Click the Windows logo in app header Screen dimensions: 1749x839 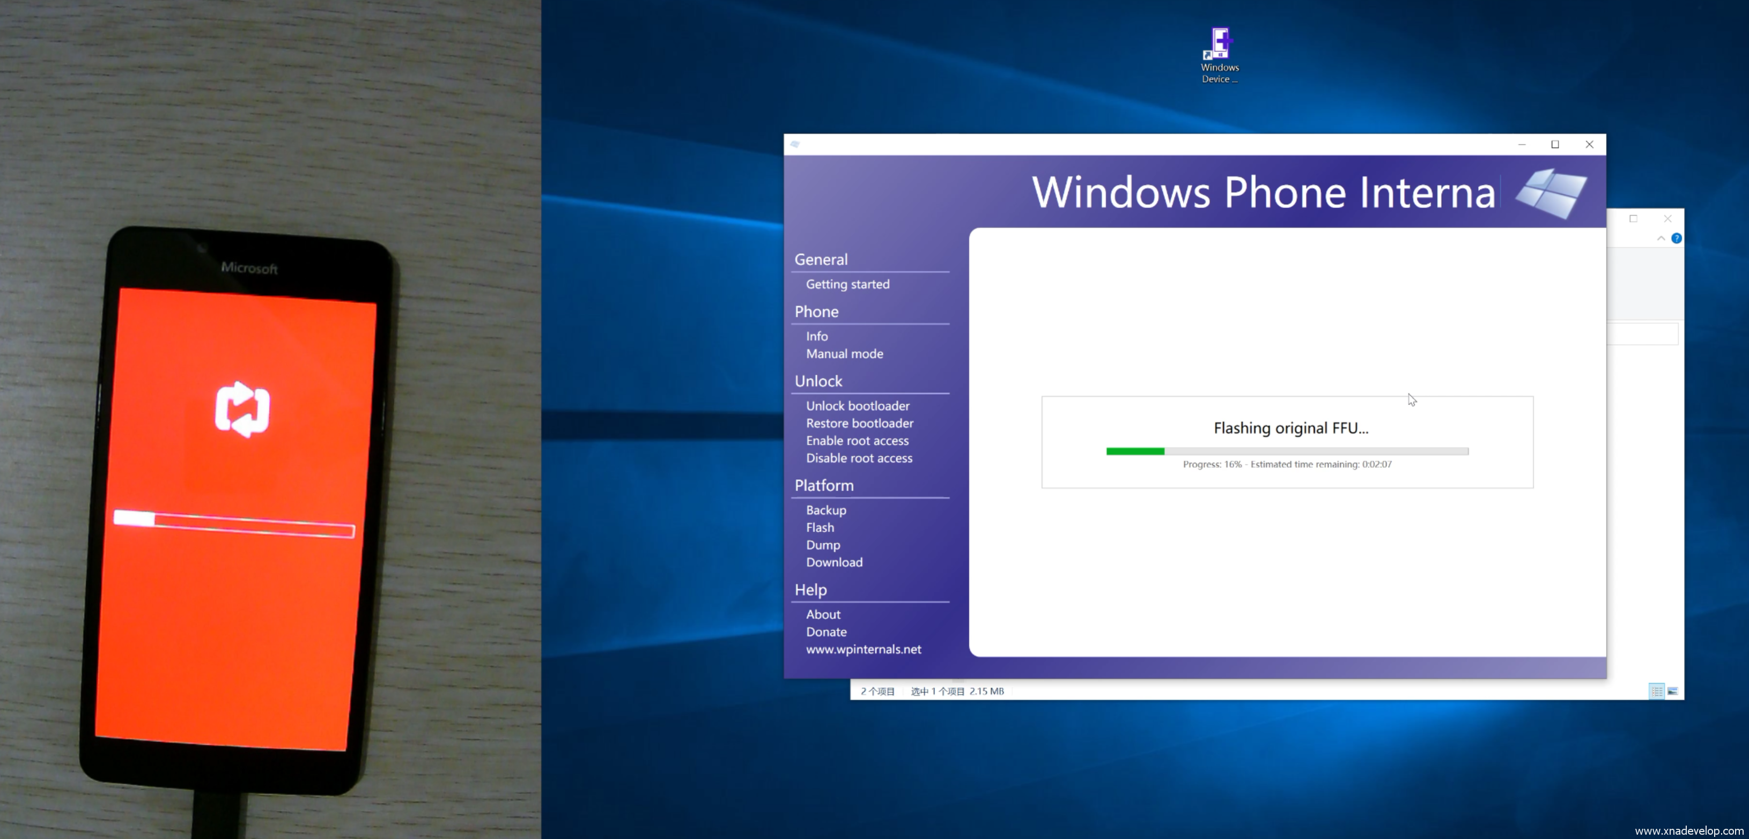tap(1552, 193)
